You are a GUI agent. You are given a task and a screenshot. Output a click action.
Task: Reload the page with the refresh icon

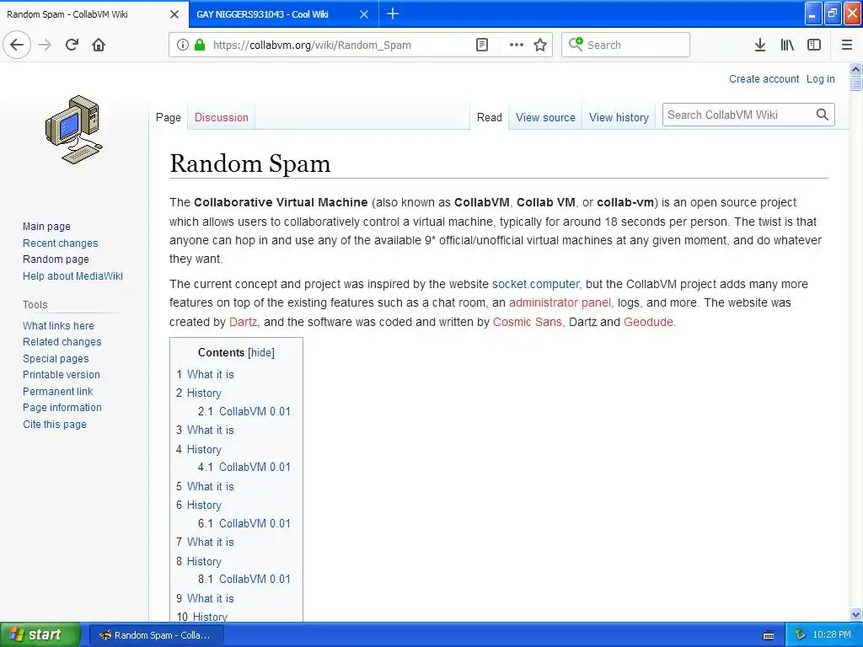[72, 45]
